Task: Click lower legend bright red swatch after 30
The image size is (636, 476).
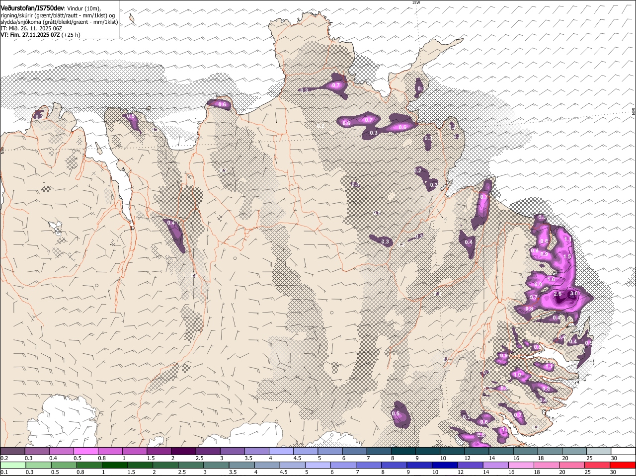Action: [x=623, y=466]
